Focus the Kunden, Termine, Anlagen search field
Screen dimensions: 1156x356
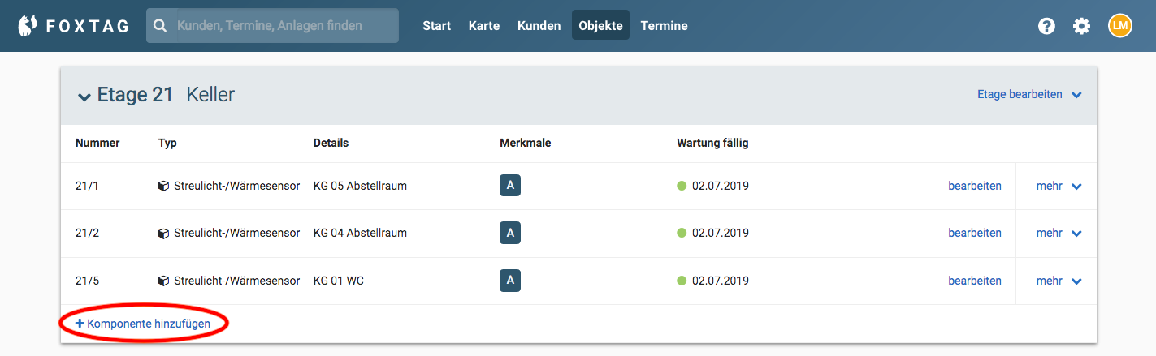click(x=272, y=26)
